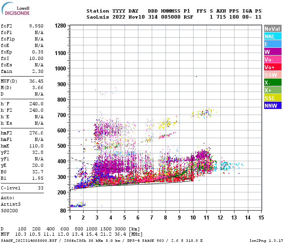This screenshot has height=243, width=284.
Task: Click the yF2 value 32.8
Action: point(38,152)
